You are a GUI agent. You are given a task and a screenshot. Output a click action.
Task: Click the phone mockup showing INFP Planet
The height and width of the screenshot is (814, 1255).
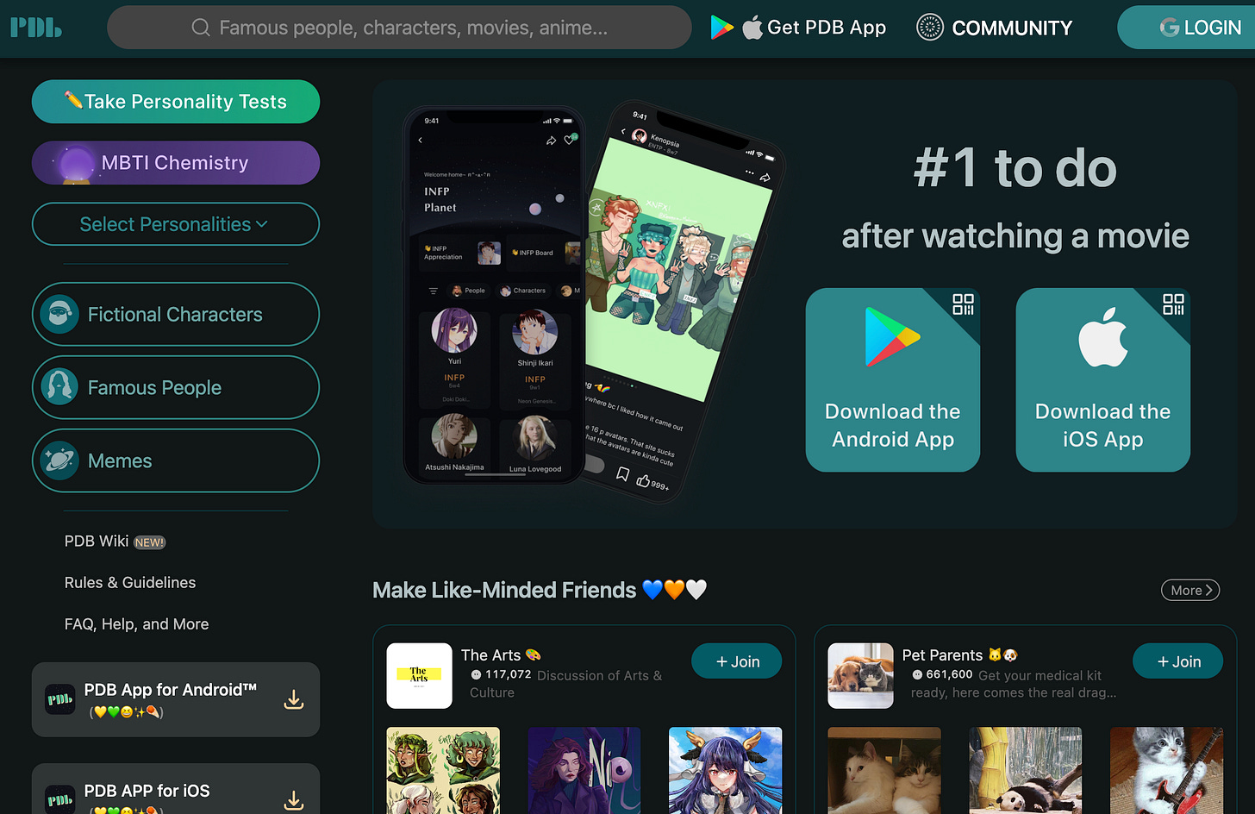tap(495, 295)
